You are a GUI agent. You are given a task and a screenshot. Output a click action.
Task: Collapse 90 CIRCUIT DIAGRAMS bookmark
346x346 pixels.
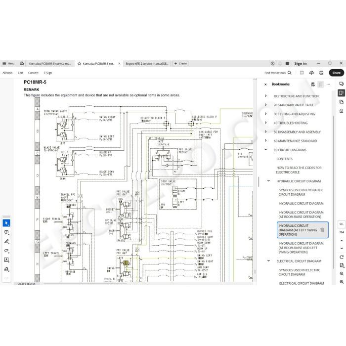click(x=266, y=150)
